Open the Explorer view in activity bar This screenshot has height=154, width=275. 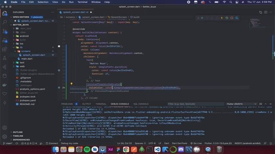point(5,13)
